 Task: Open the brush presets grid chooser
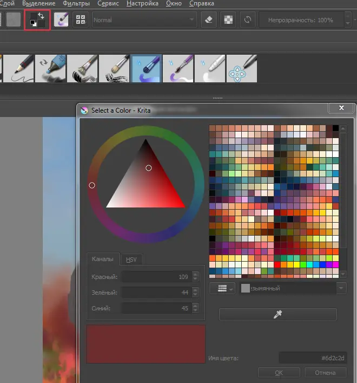[x=81, y=20]
